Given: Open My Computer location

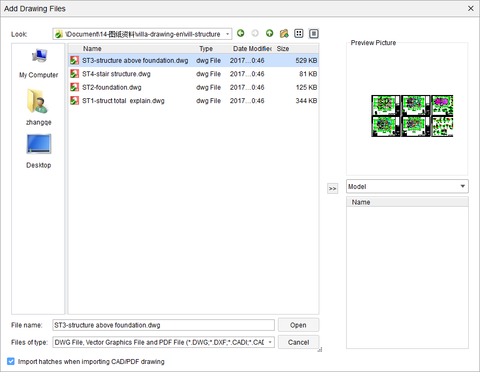Looking at the screenshot, I should click(39, 62).
